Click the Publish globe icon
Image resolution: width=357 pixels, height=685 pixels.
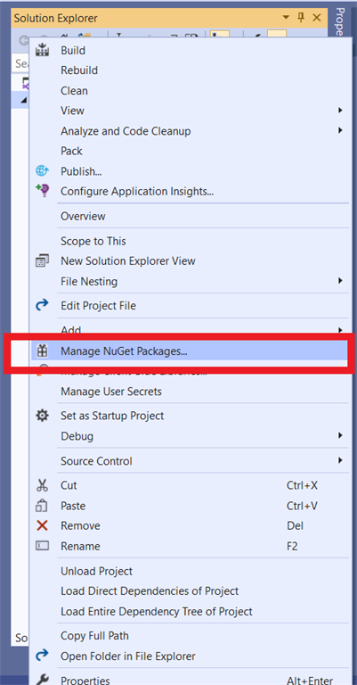[x=42, y=171]
